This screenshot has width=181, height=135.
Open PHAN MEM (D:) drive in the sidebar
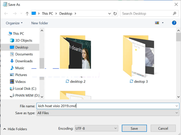coord(25,95)
